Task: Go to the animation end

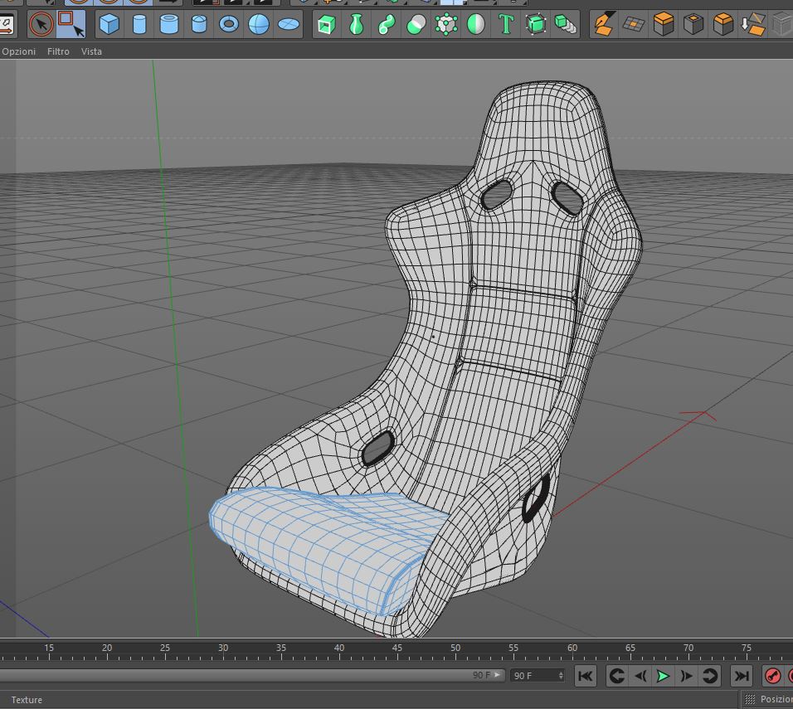Action: click(742, 676)
